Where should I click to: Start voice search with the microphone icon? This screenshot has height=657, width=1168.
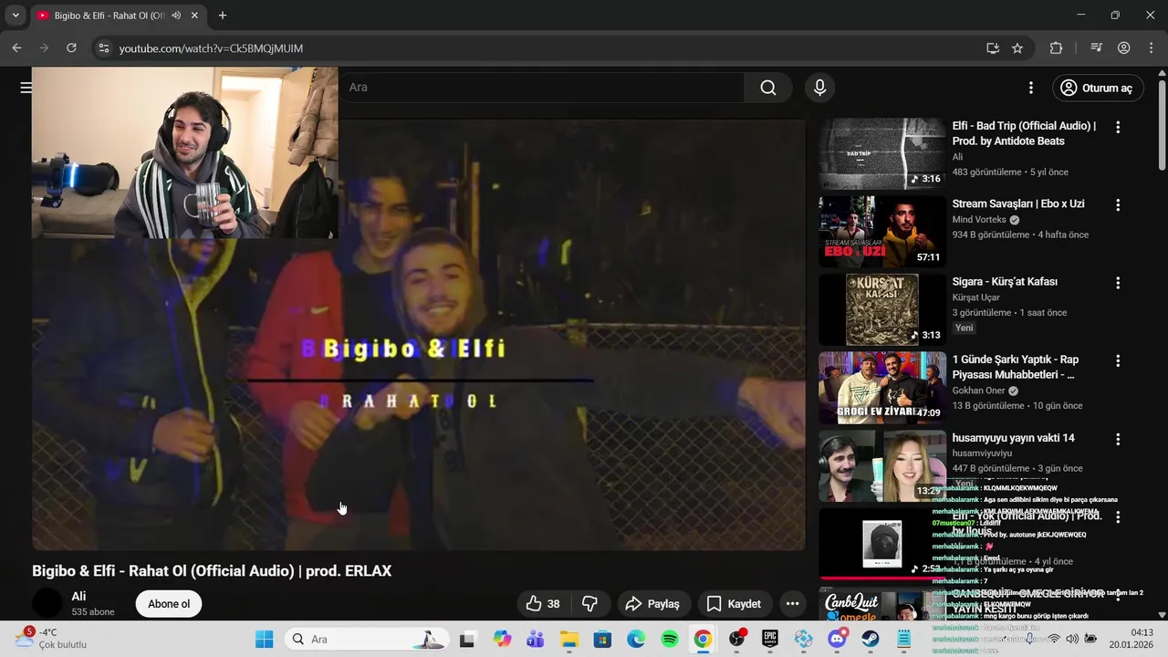[819, 88]
